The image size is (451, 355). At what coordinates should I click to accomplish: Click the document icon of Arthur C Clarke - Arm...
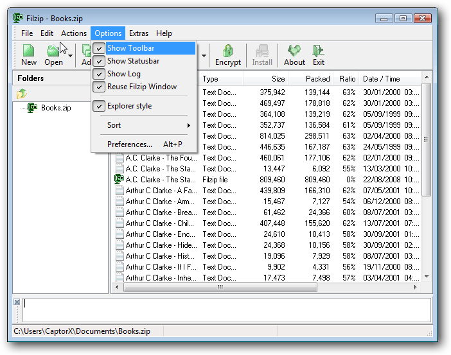(119, 201)
